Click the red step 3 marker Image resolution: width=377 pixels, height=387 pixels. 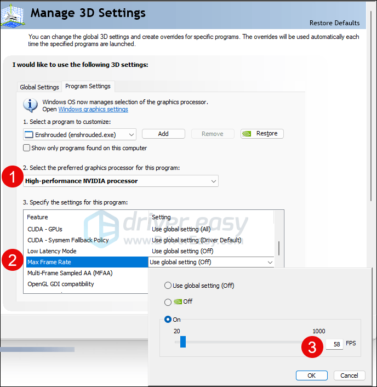(312, 347)
